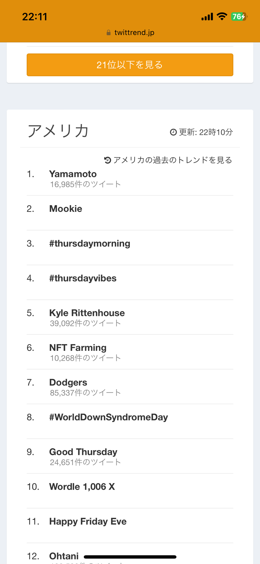Open the Happy Friday Eve trend

(88, 521)
